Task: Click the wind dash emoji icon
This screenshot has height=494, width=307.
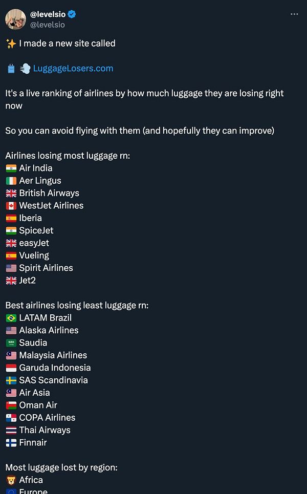Action: coord(25,69)
